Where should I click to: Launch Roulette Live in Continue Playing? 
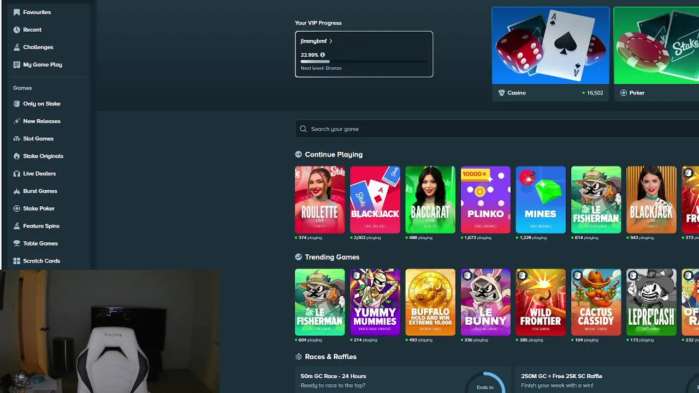point(320,200)
